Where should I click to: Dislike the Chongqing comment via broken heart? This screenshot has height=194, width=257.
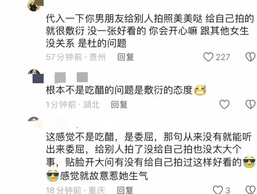(250, 190)
